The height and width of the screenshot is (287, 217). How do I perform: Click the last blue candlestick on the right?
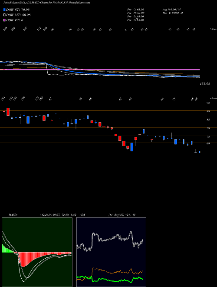200,152
